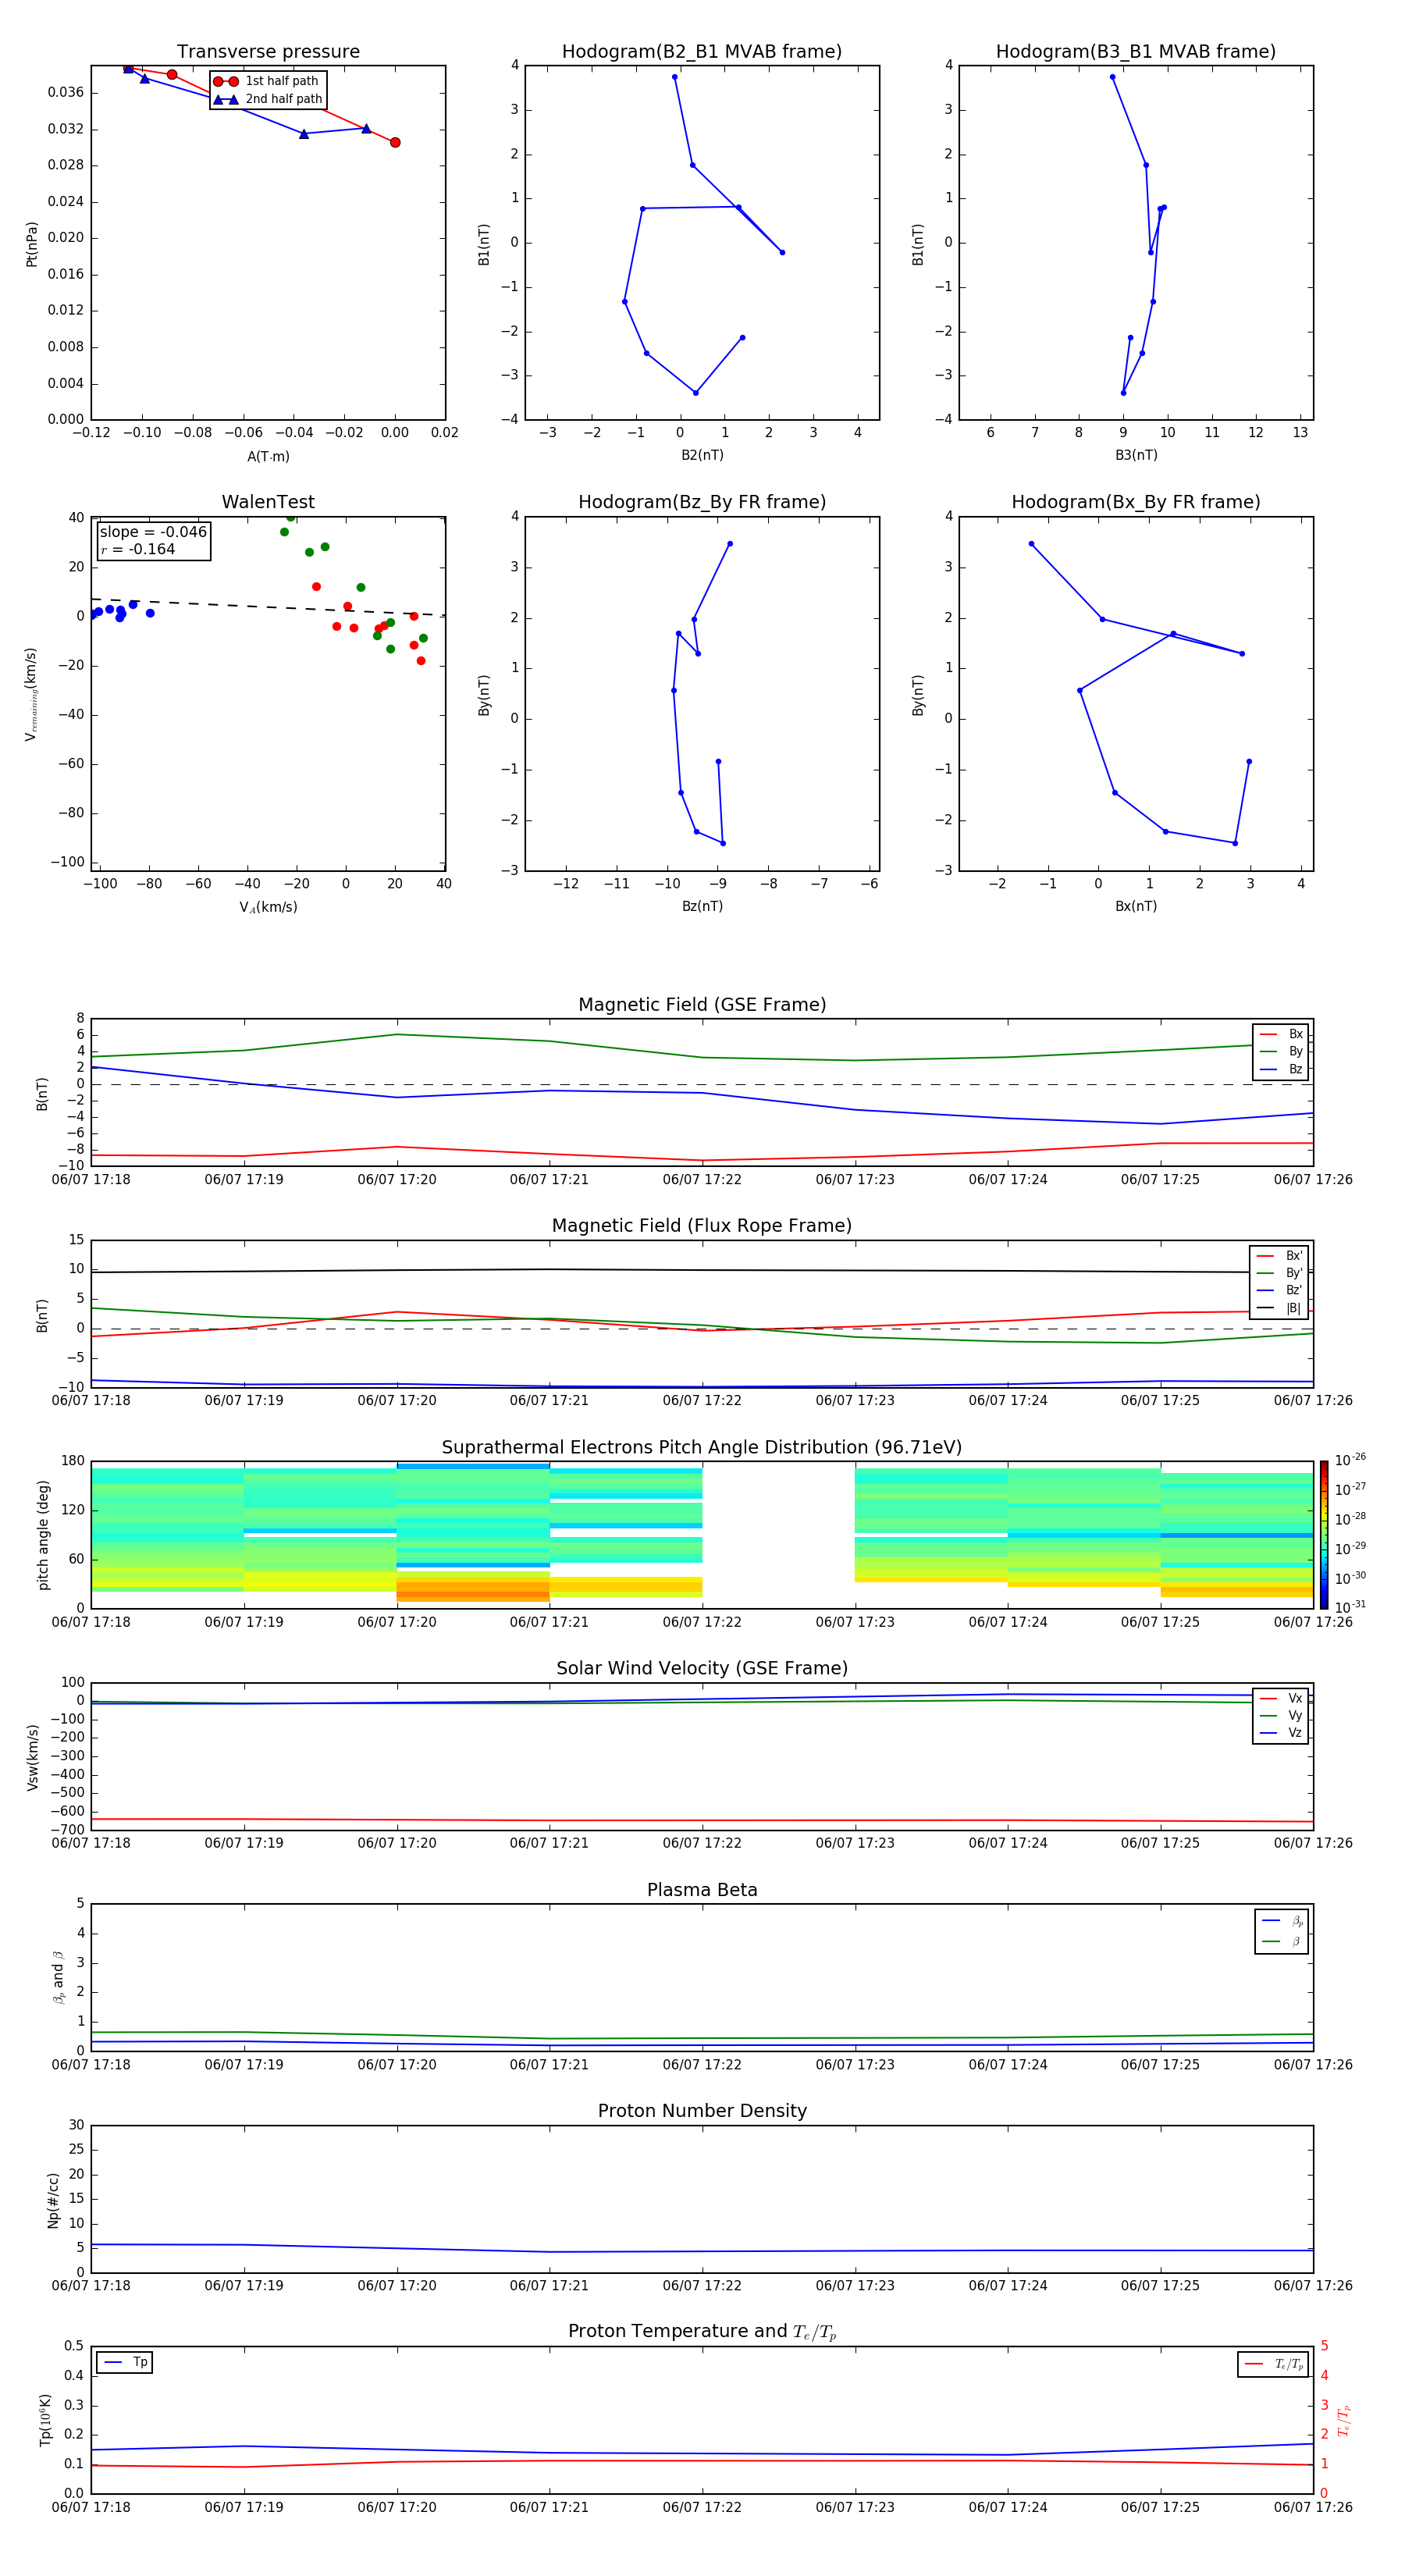Click the top point of the B2_B1 hodogram
Viewport: 1405px width, 2576px height.
coord(675,77)
